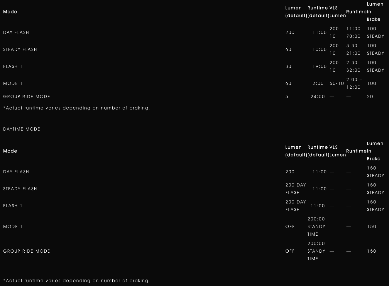The image size is (389, 286).
Task: Select the 3:30 – 21:00 runtime cell
Action: click(x=354, y=49)
